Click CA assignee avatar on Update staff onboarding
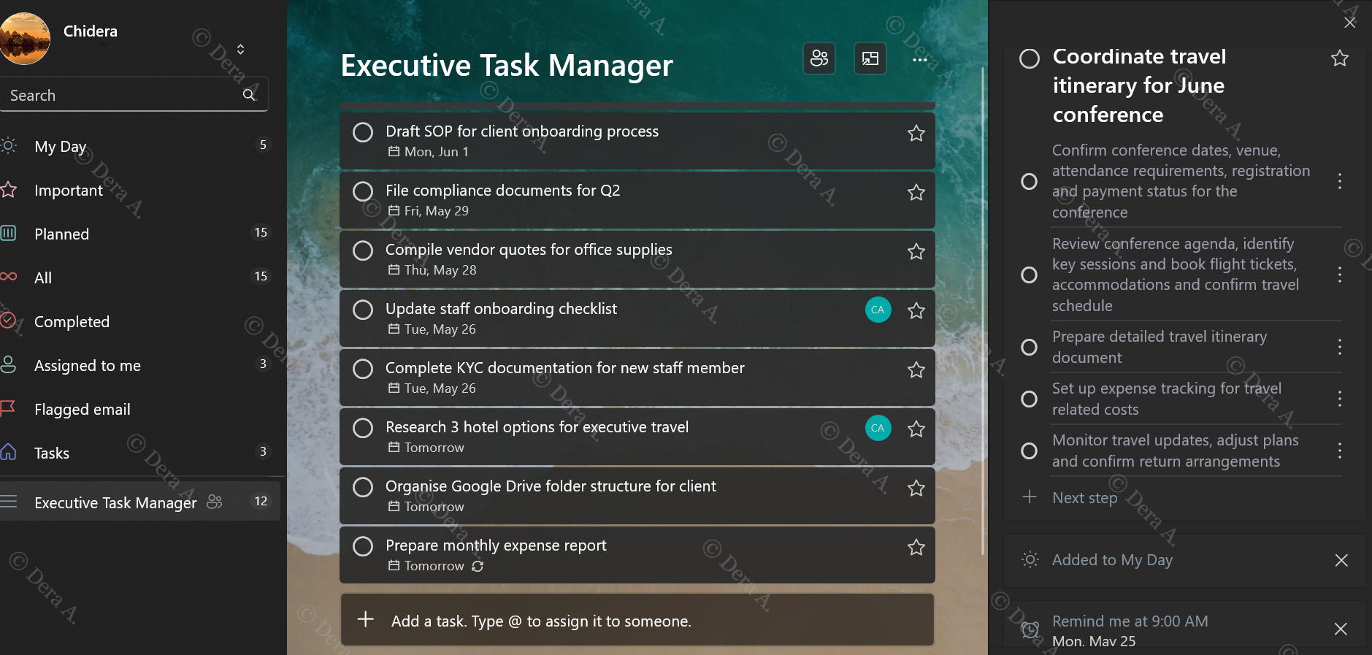The image size is (1372, 655). point(878,310)
